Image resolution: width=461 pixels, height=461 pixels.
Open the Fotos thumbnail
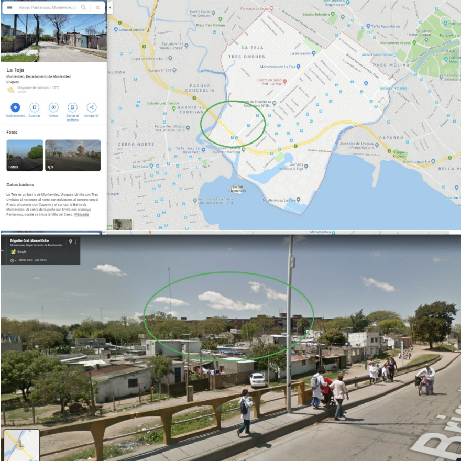25,155
